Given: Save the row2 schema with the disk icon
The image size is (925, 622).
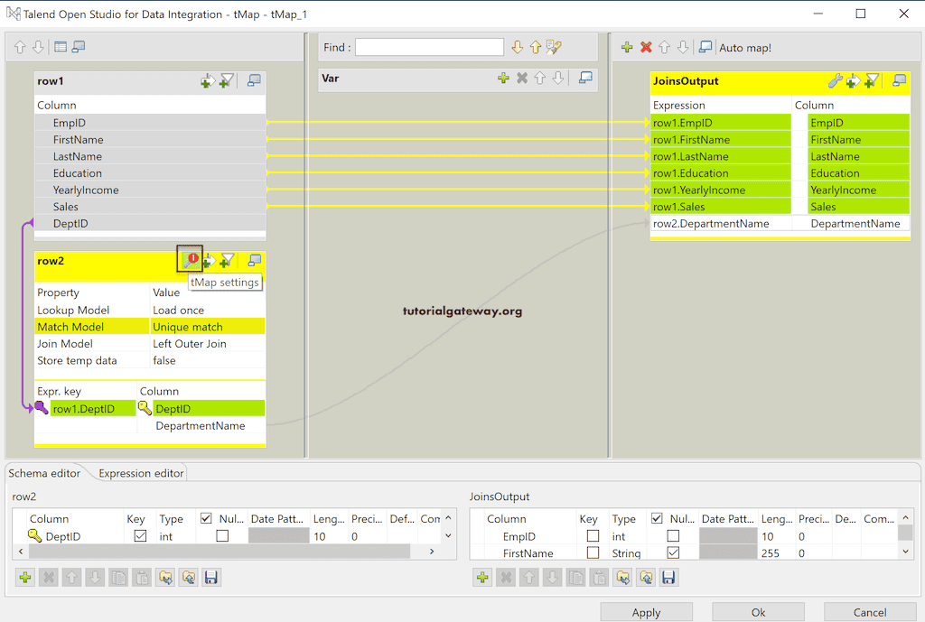Looking at the screenshot, I should click(211, 577).
